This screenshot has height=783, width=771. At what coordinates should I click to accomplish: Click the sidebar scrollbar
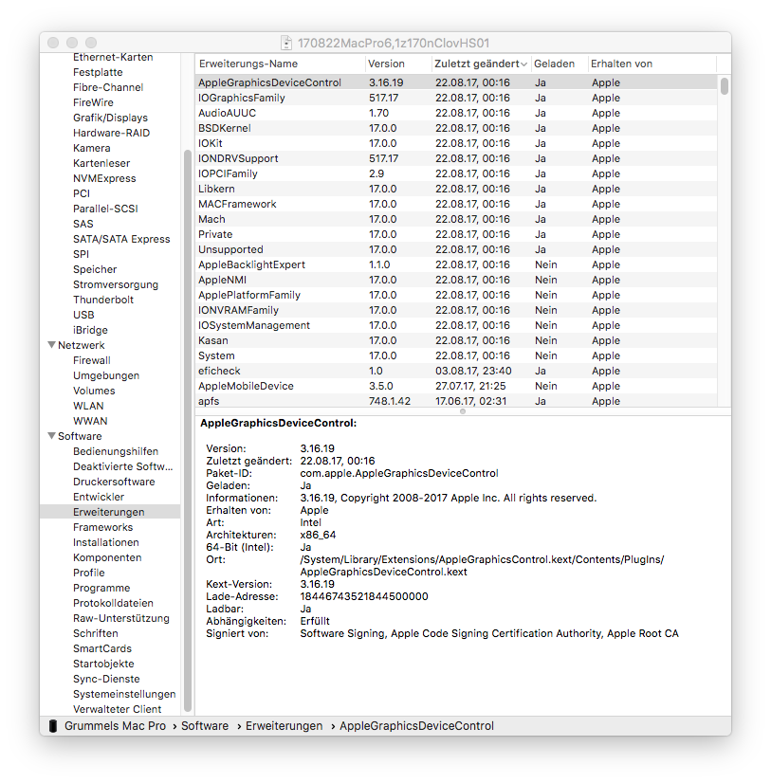[x=188, y=429]
